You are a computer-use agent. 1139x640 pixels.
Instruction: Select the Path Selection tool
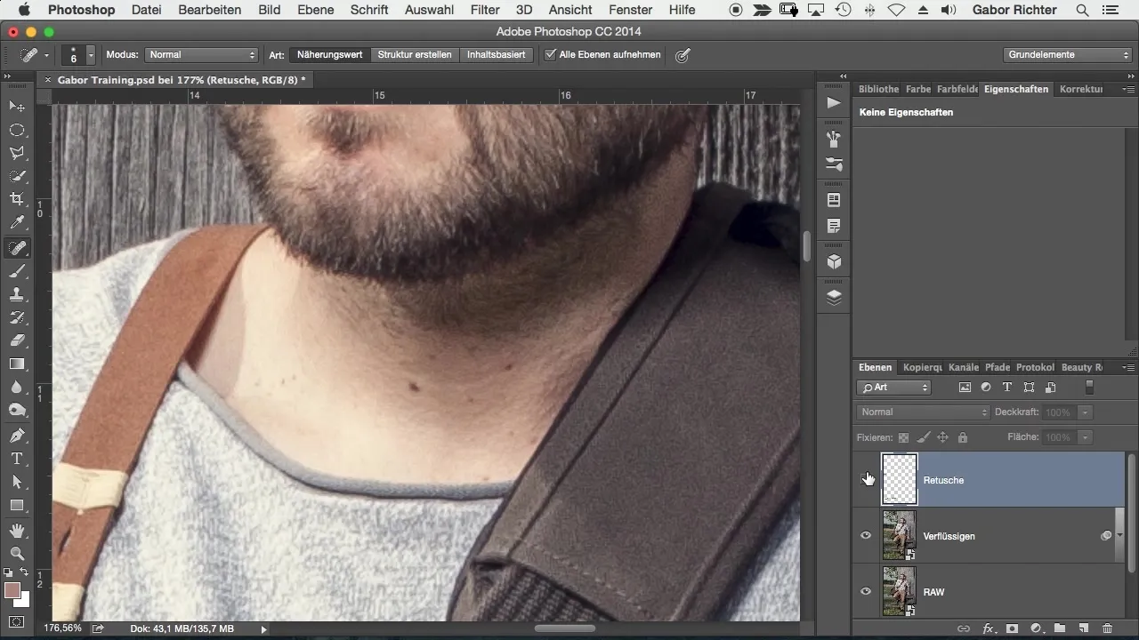(x=17, y=482)
